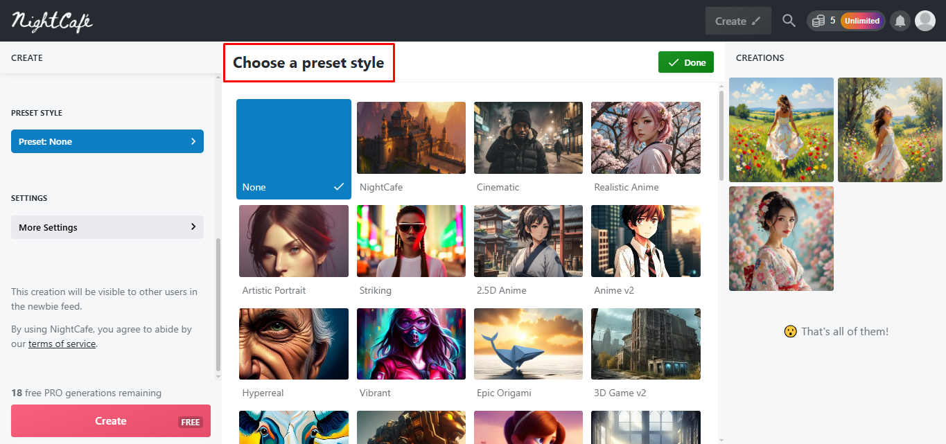This screenshot has height=444, width=946.
Task: Click the Unlimited badge
Action: (862, 21)
